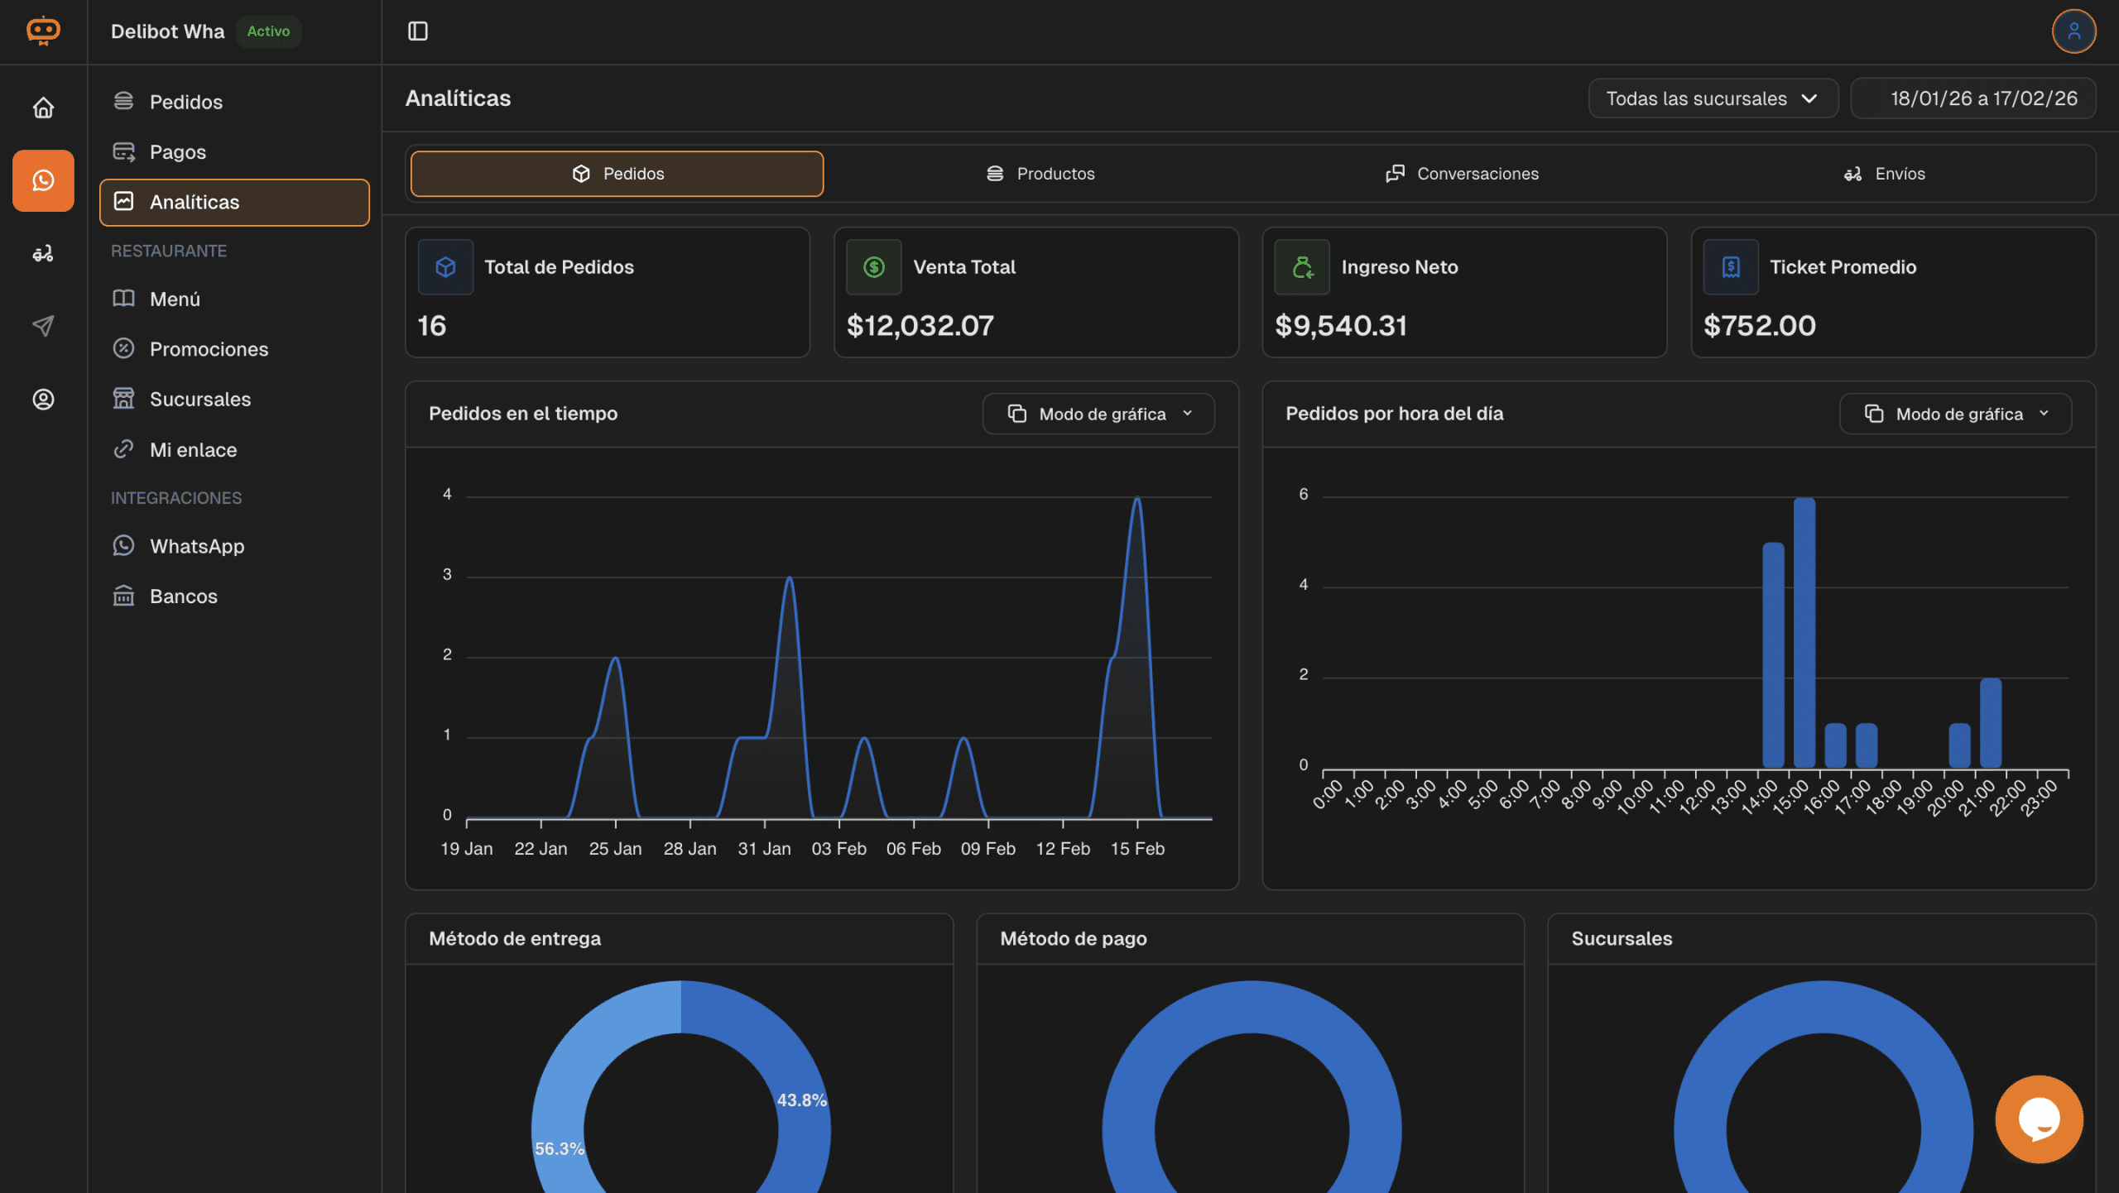Toggle the sidebar collapse panel icon
The width and height of the screenshot is (2119, 1193).
[x=418, y=31]
